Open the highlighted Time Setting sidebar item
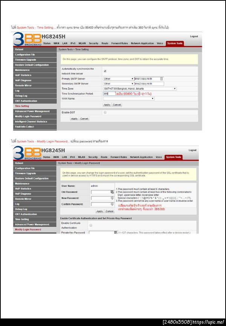226x326 pixels. (35, 106)
